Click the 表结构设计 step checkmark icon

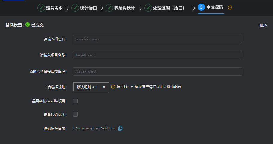109,8
